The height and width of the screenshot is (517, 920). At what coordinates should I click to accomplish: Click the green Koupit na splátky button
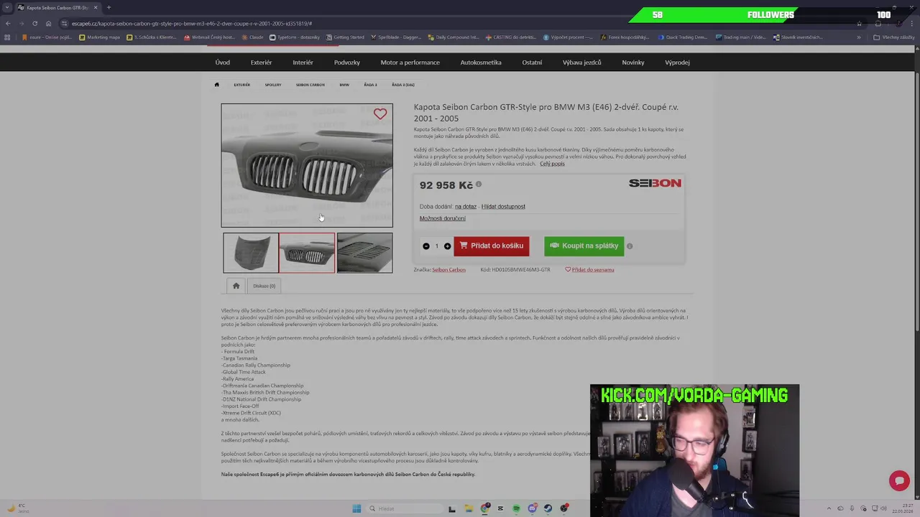pos(584,246)
